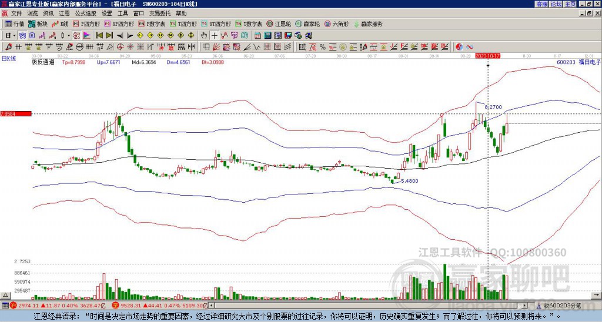Open the T数字表 tool
Viewport: 602px width, 322px height.
tap(249, 24)
